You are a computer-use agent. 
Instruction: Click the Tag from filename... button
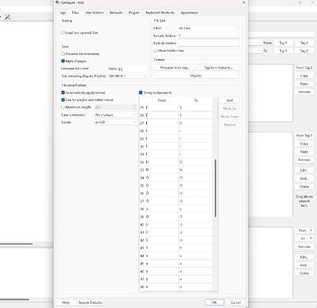click(x=218, y=67)
